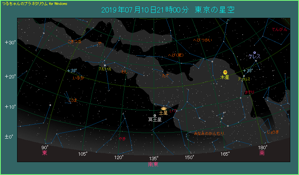This screenshot has width=299, height=175.
Task: Select the へびつかい constellation label
Action: (203, 40)
